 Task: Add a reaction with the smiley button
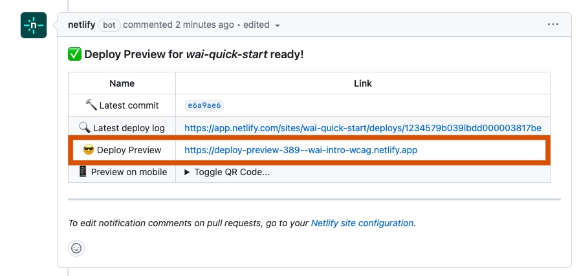pyautogui.click(x=76, y=248)
